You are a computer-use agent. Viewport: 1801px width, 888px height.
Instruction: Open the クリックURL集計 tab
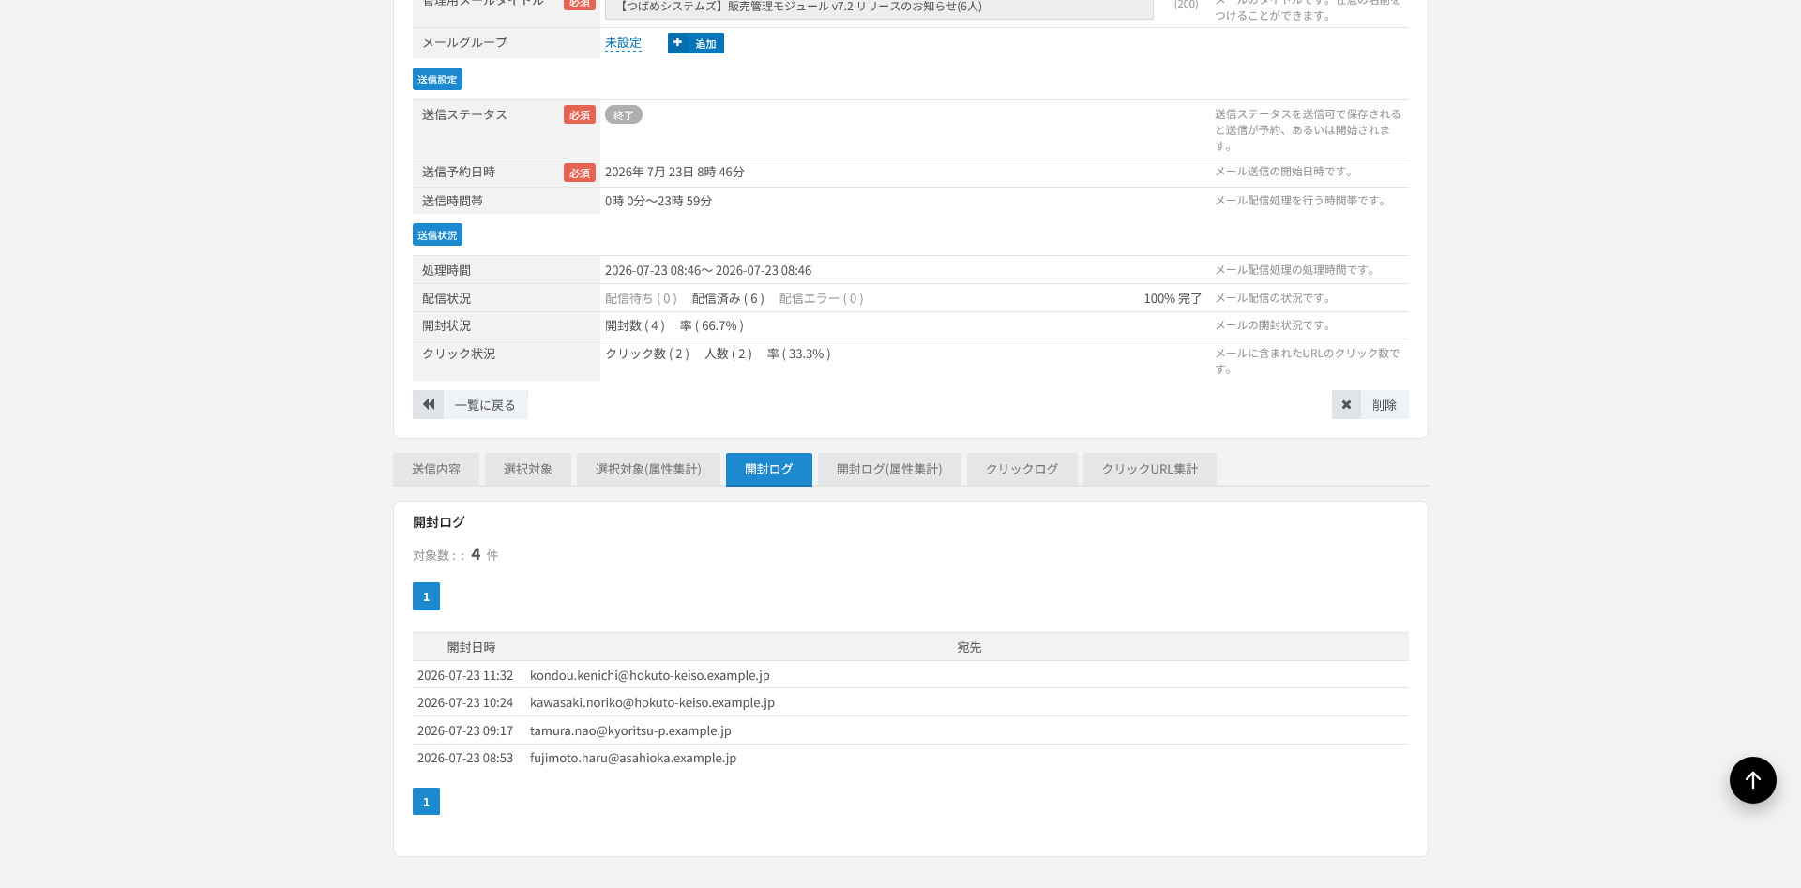click(x=1150, y=469)
